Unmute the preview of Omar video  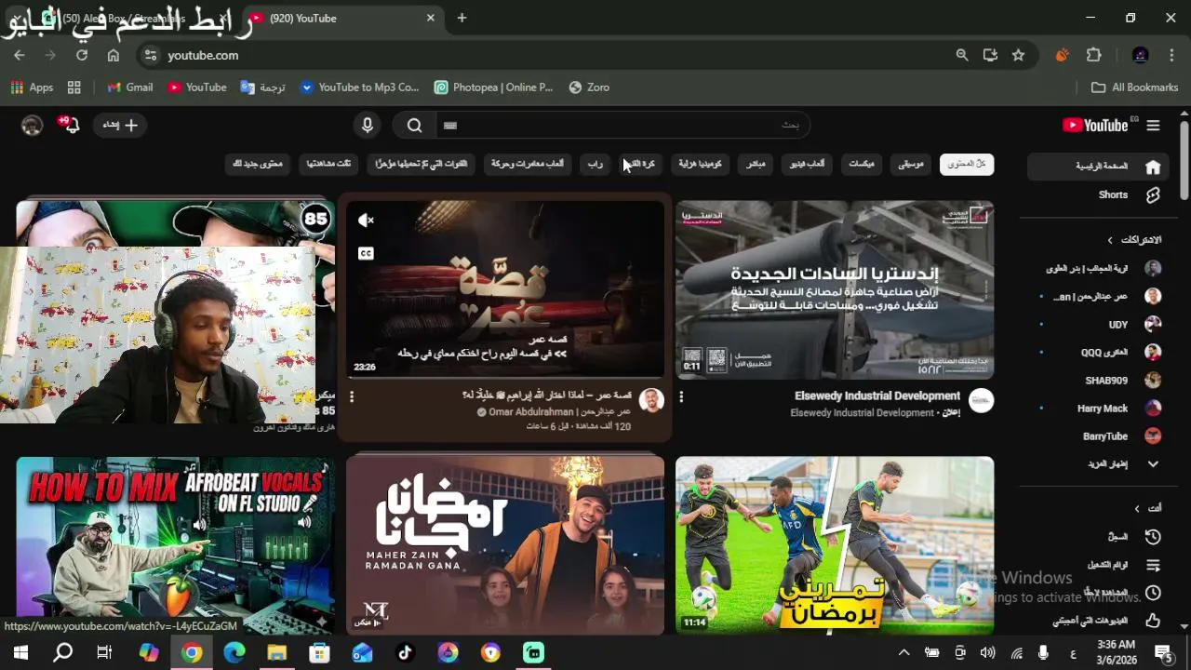point(366,221)
